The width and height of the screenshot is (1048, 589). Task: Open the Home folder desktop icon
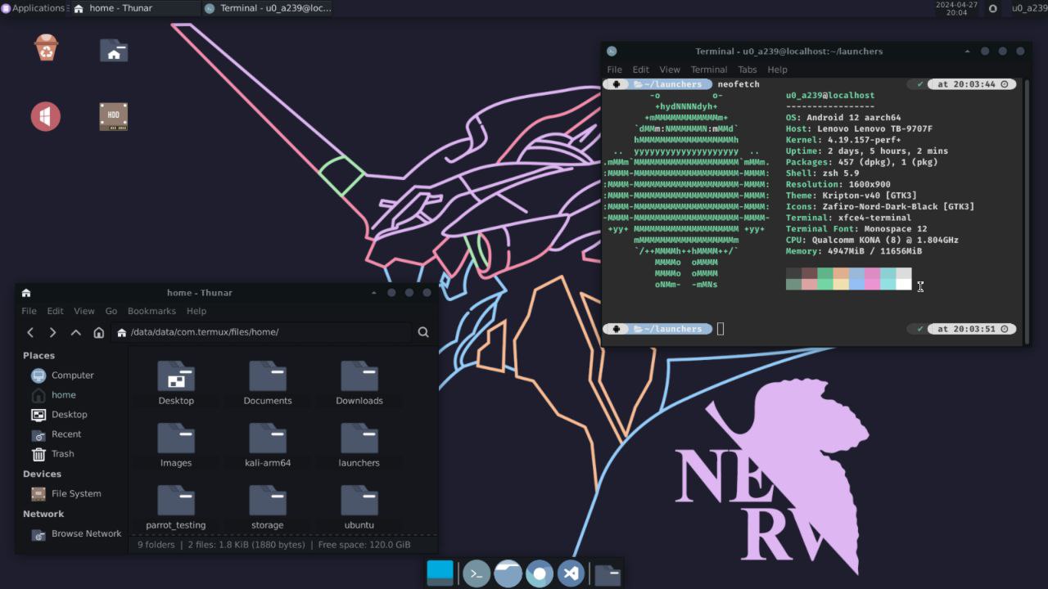[114, 50]
